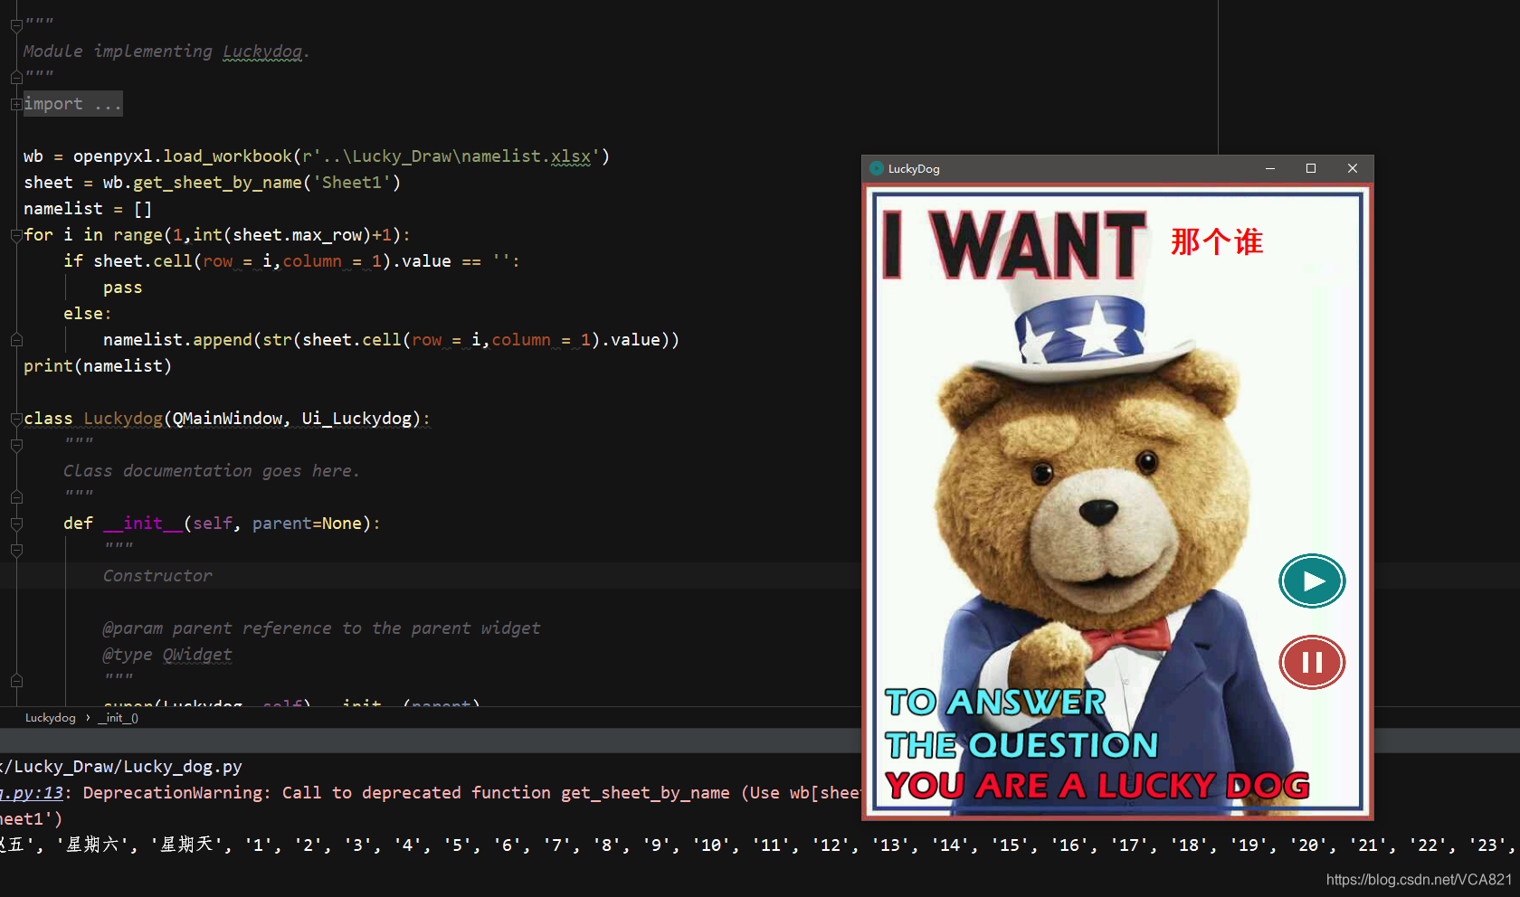This screenshot has width=1520, height=897.
Task: Click the DeprecationWarning console message
Action: 470,793
